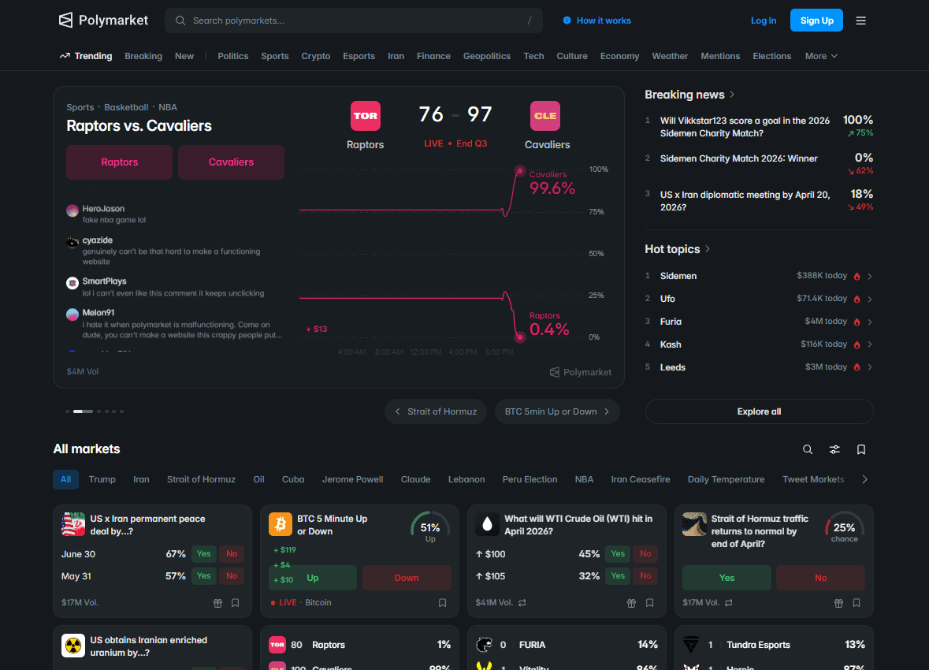Click Explore all button

759,411
